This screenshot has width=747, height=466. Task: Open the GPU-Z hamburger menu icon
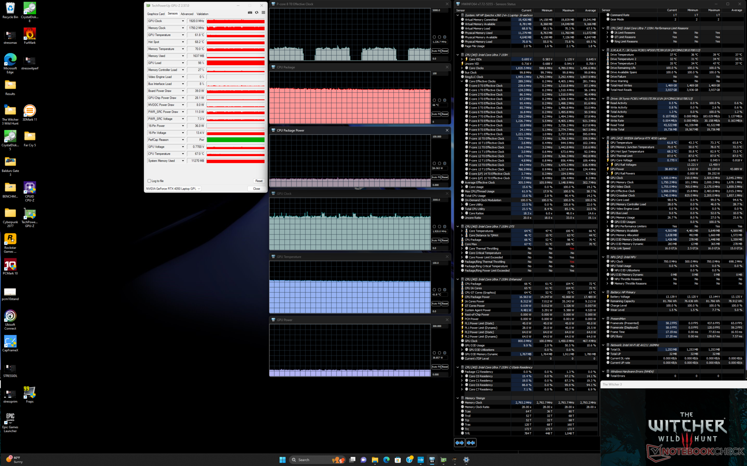pos(263,12)
